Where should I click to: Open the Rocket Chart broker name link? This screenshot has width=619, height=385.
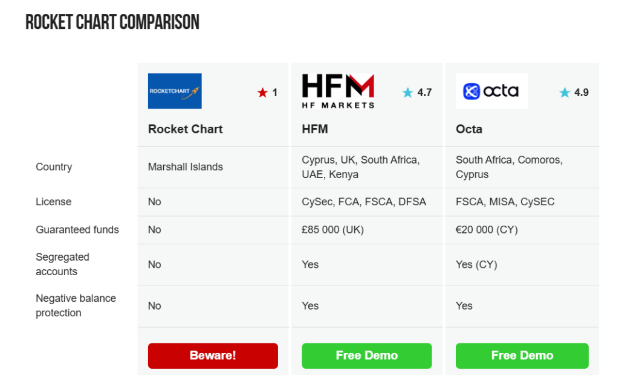(x=185, y=129)
